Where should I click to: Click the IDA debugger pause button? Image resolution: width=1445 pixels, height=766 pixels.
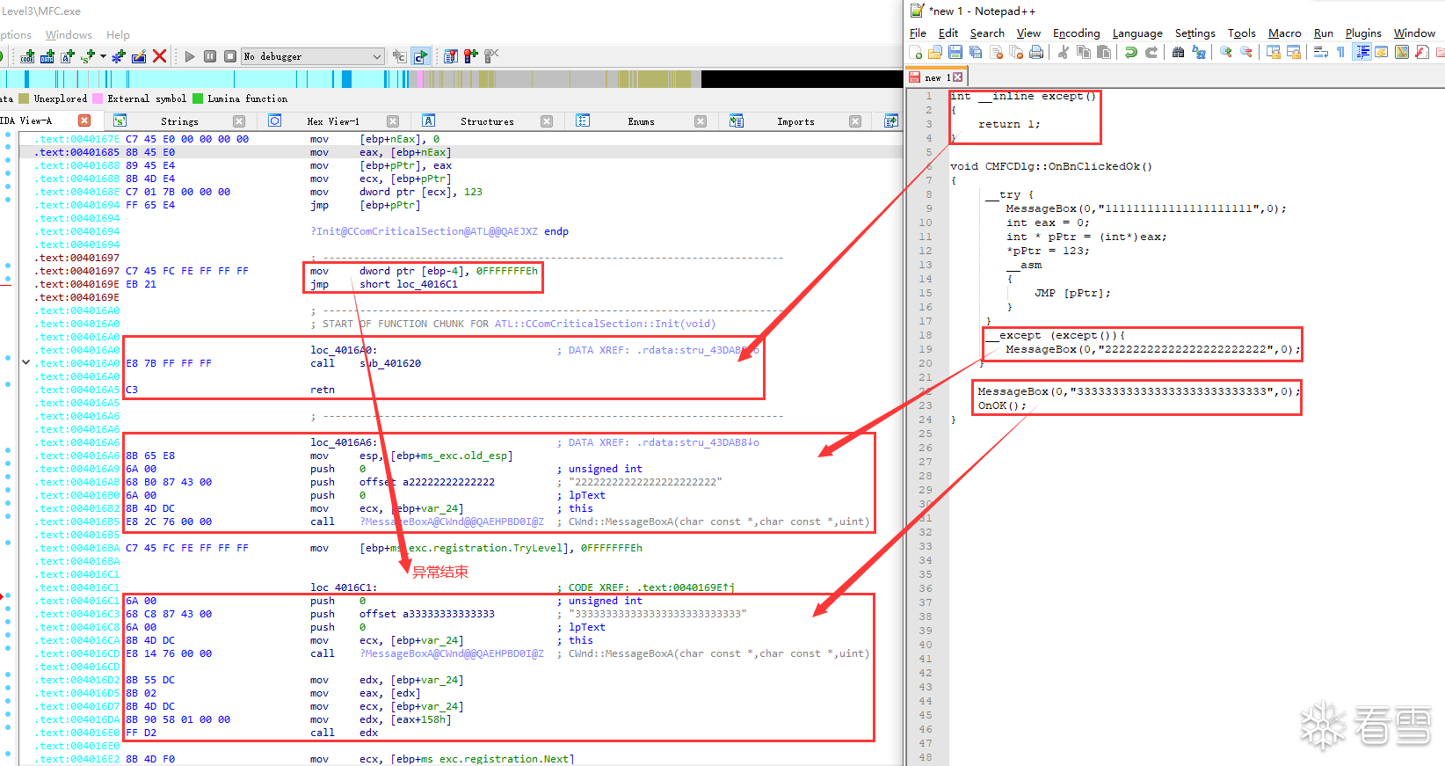[210, 56]
